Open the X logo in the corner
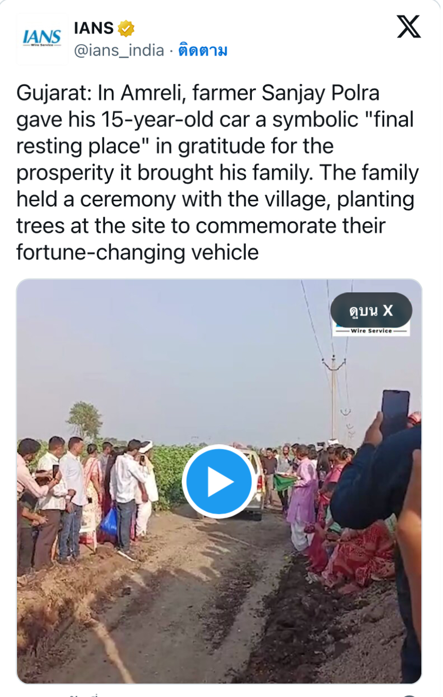The width and height of the screenshot is (443, 697). 409,27
